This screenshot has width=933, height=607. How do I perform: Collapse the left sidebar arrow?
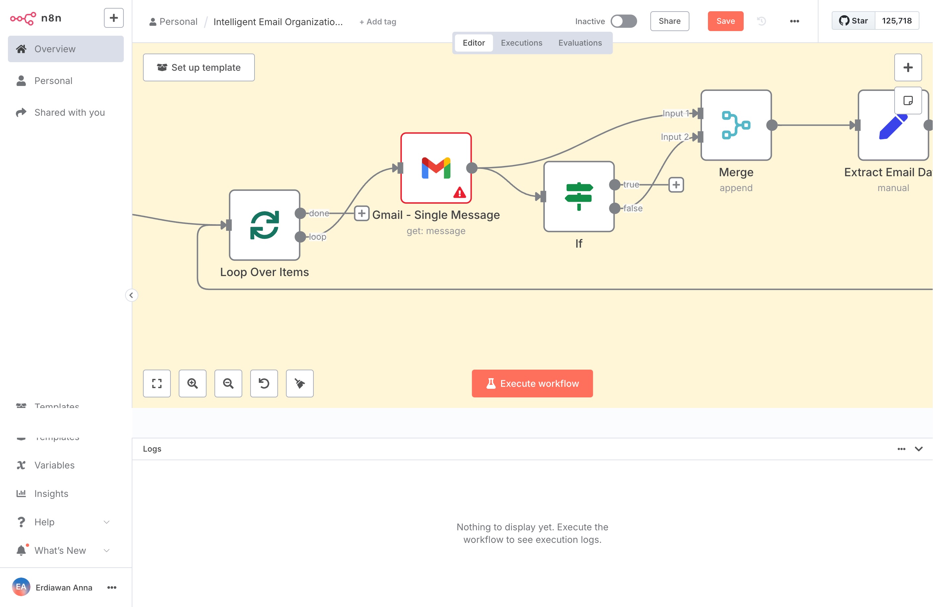131,295
